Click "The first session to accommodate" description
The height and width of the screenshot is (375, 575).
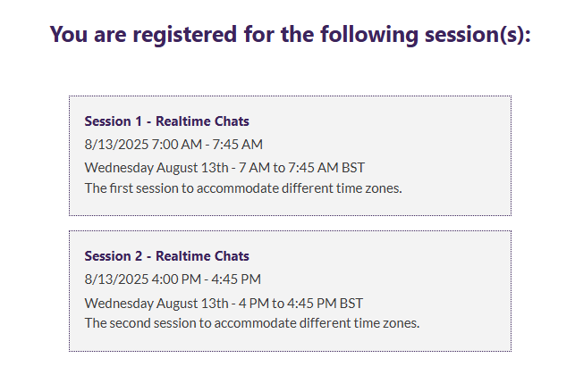(x=243, y=188)
